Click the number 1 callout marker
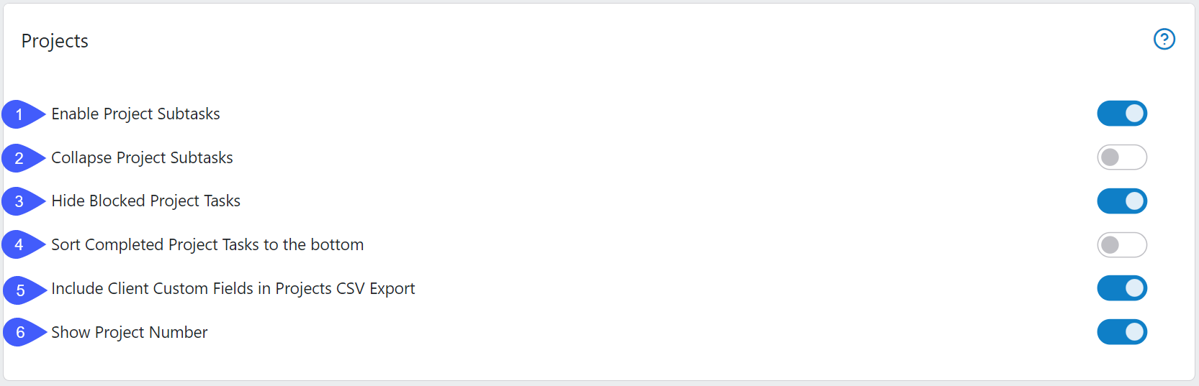Image resolution: width=1199 pixels, height=386 pixels. pyautogui.click(x=23, y=114)
